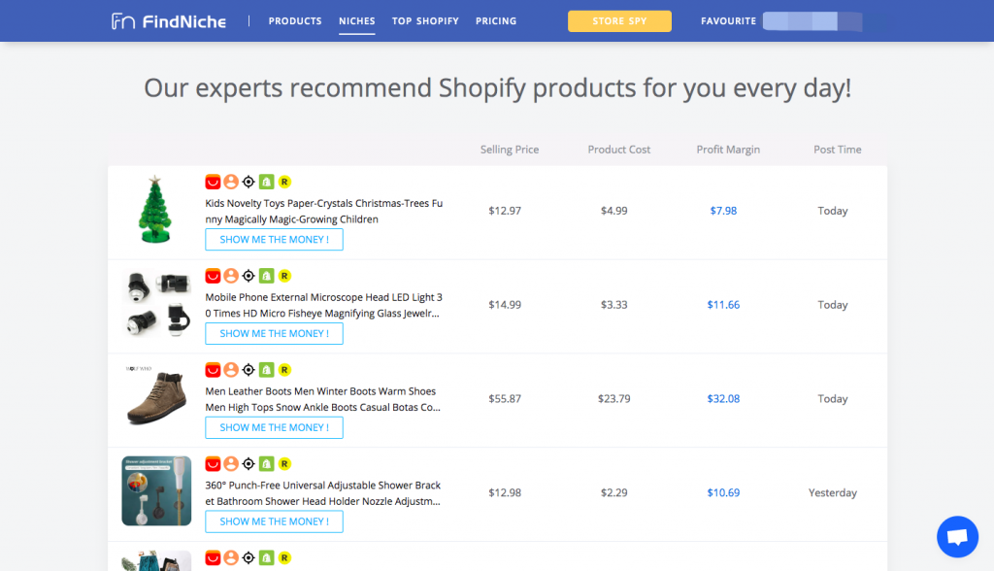This screenshot has height=571, width=994.
Task: Click profit margin $10.69
Action: [723, 492]
